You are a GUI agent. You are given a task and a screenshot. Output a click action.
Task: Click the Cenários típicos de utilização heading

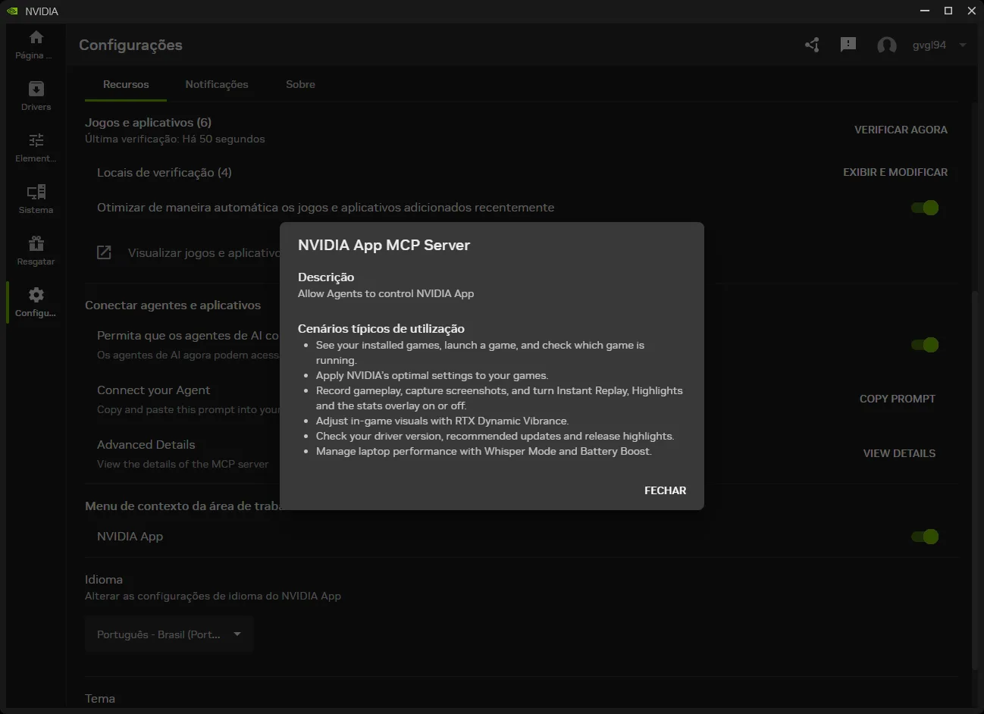click(381, 328)
